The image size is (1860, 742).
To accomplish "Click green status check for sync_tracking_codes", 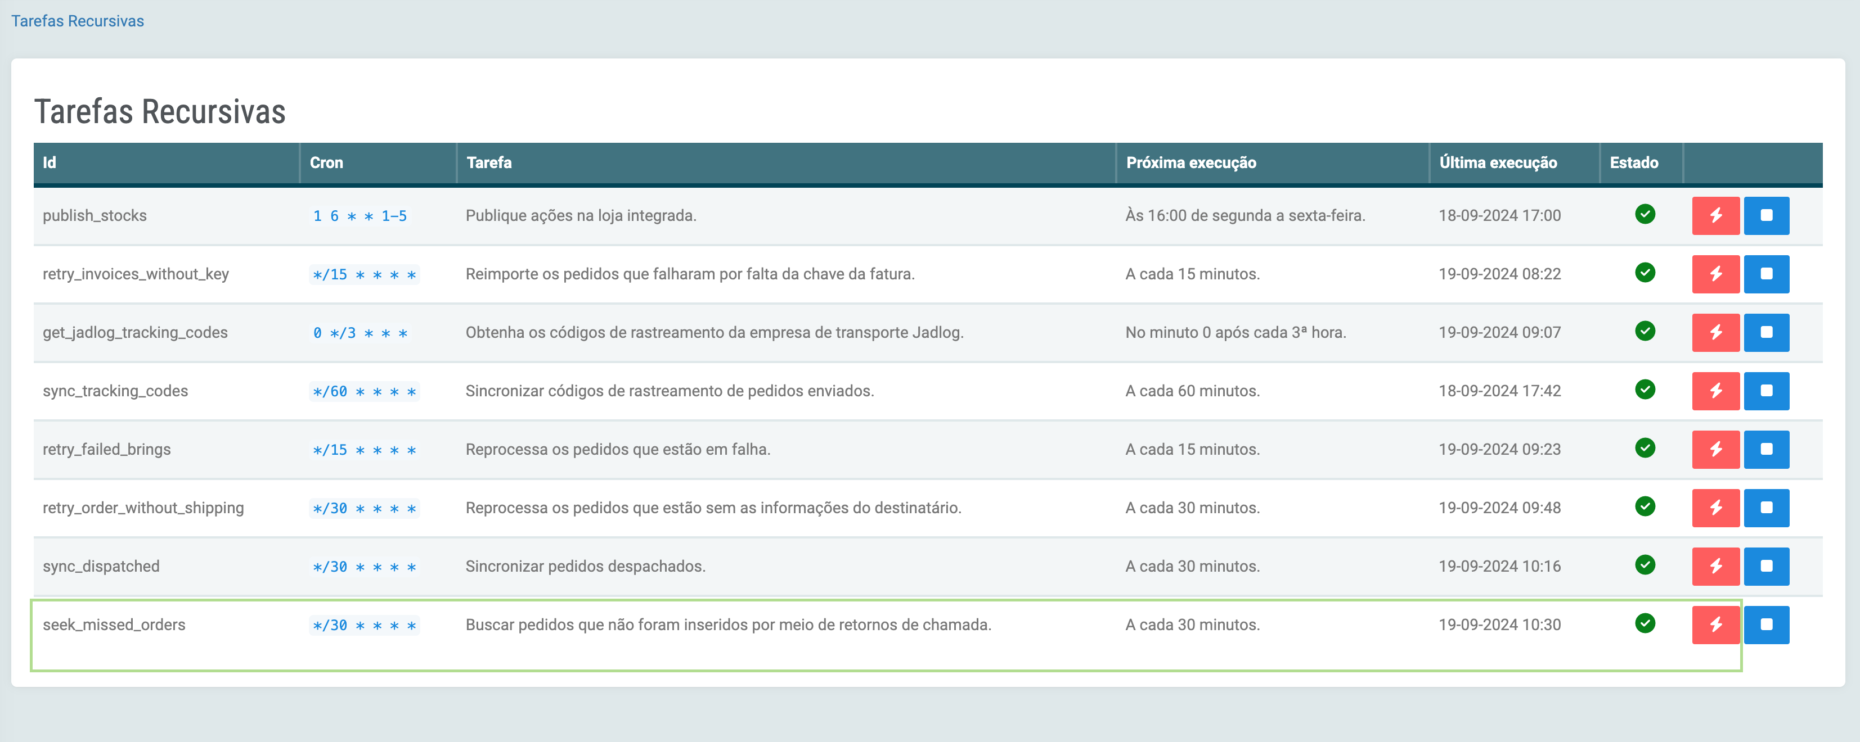I will 1645,390.
